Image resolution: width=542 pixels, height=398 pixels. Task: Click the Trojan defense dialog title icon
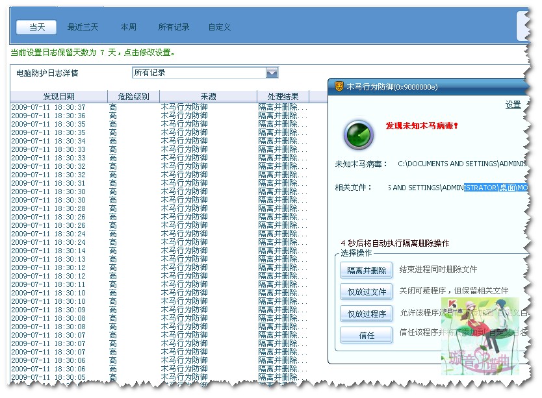point(339,86)
